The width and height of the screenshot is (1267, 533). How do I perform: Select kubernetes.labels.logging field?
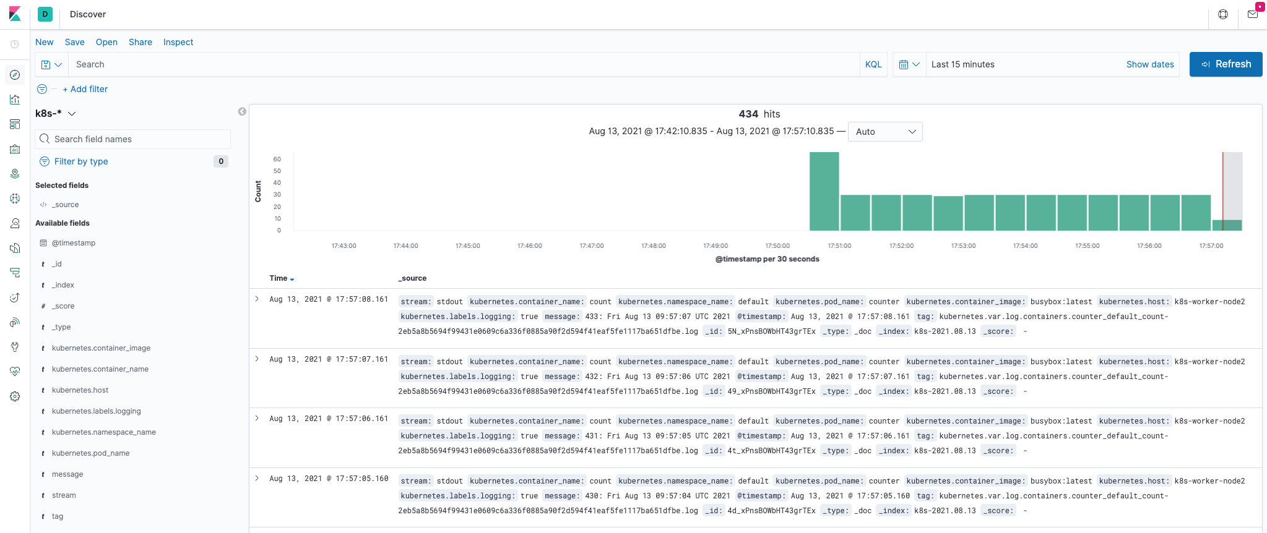coord(97,411)
